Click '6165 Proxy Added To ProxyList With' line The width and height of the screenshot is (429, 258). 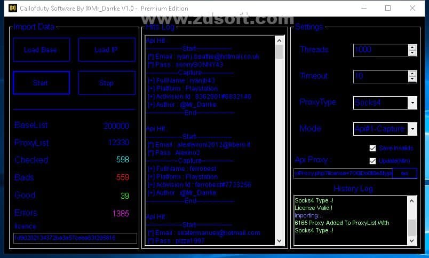tap(342, 223)
